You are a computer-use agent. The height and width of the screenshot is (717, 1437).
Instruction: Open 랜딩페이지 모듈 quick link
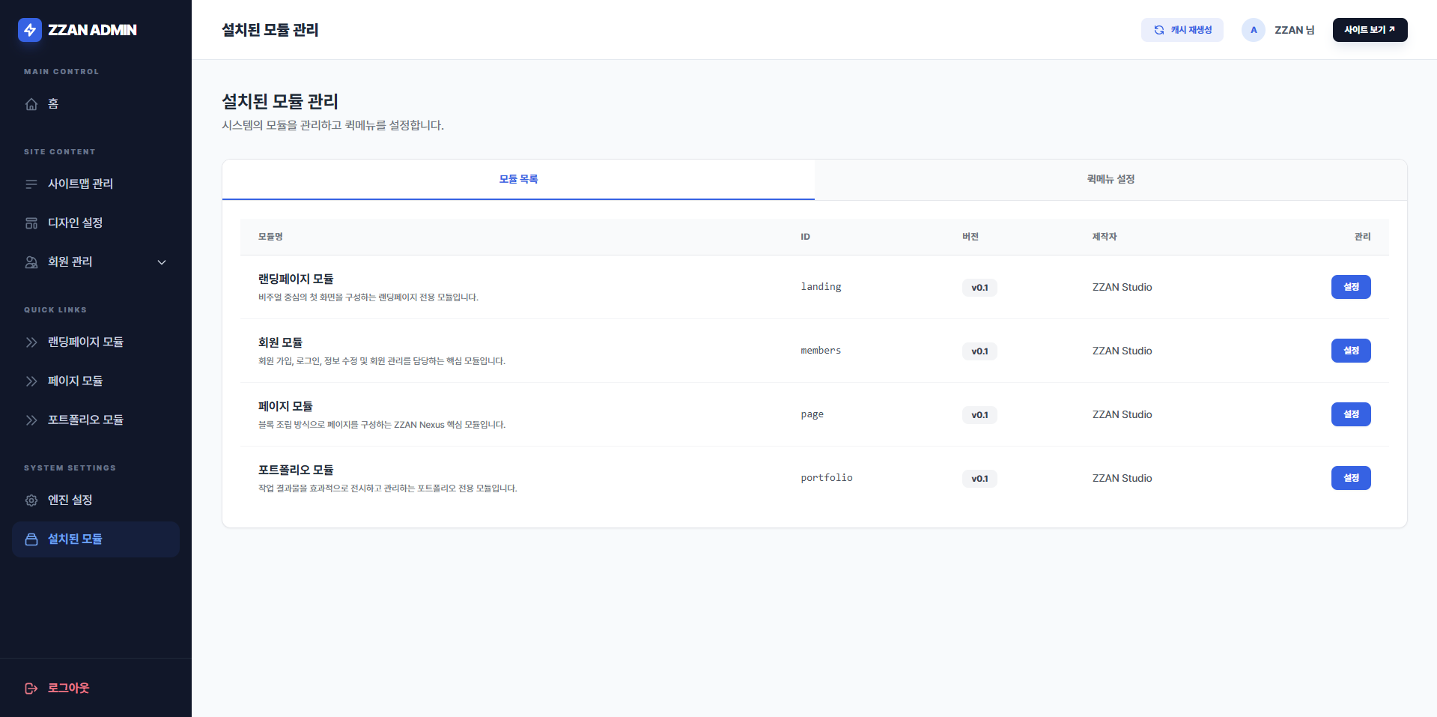[x=96, y=342]
